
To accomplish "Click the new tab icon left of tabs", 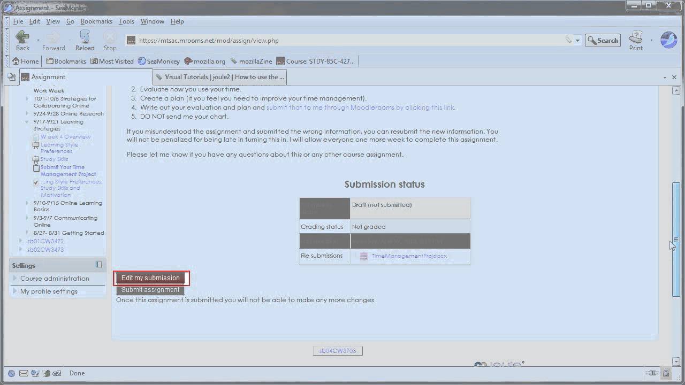I will click(x=11, y=77).
